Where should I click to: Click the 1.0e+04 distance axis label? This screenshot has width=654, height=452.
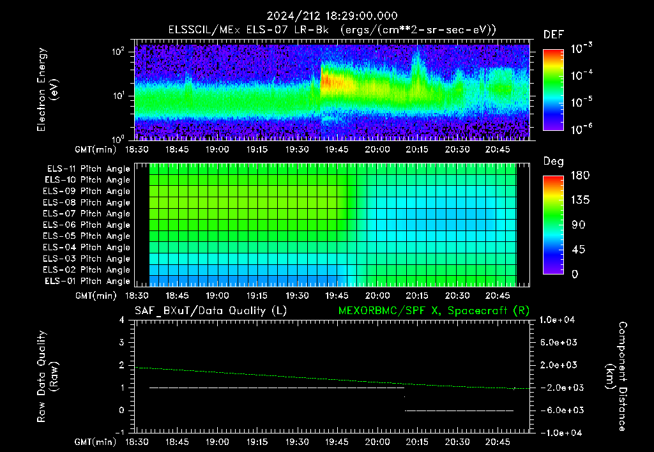(x=557, y=320)
